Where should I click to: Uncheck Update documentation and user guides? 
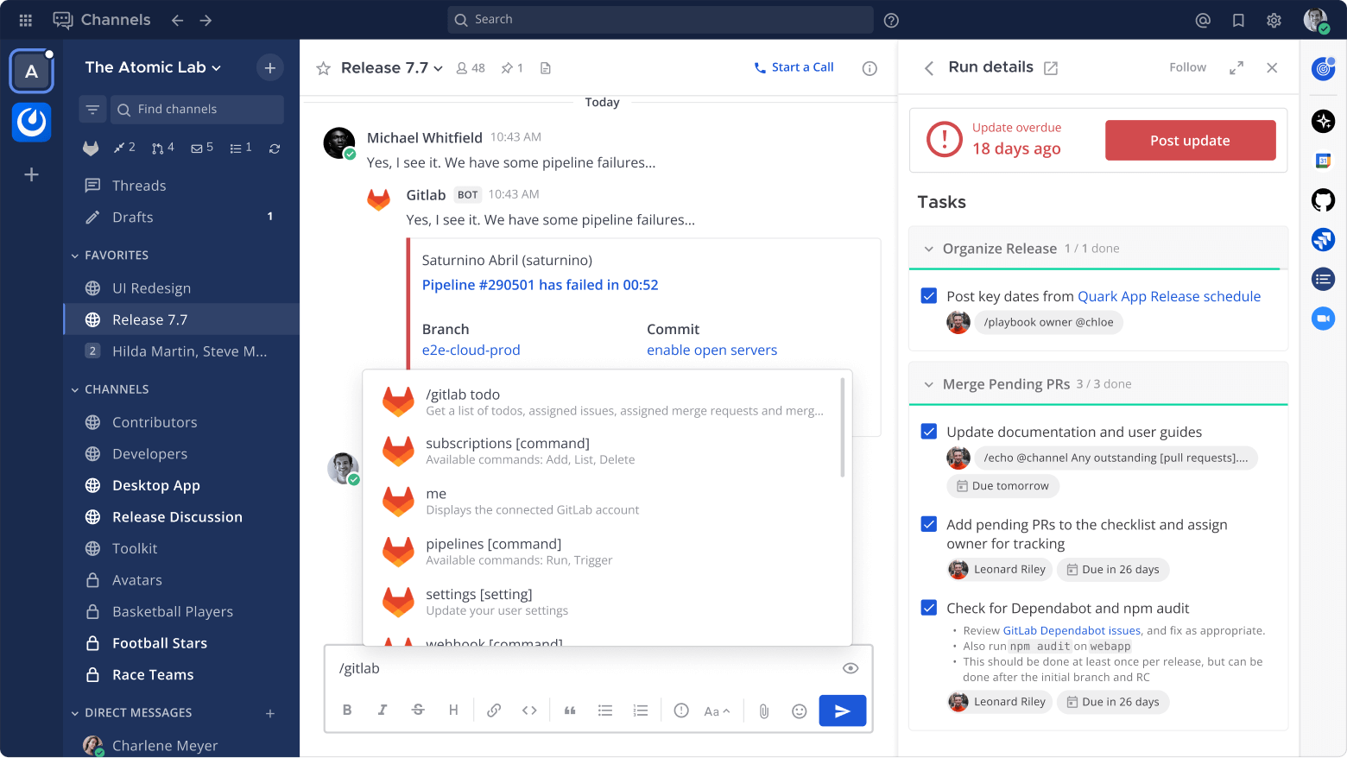pos(929,432)
